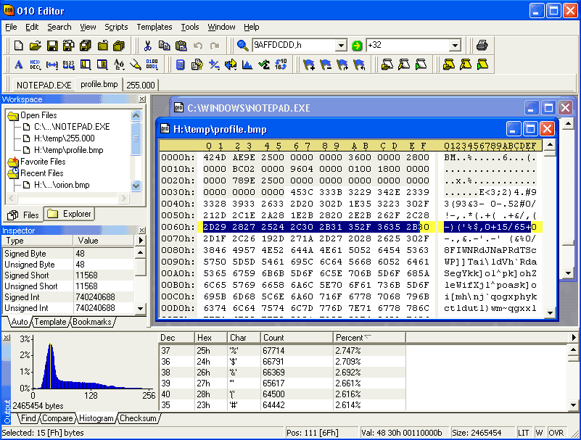Click the Cut scissors icon
The image size is (581, 440).
pyautogui.click(x=147, y=46)
